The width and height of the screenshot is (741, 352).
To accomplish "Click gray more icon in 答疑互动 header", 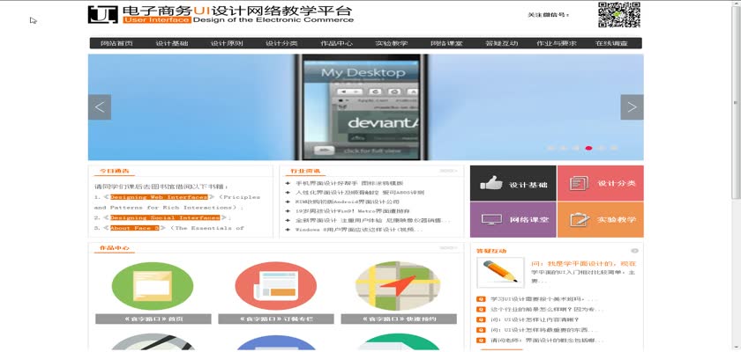I will tap(634, 251).
